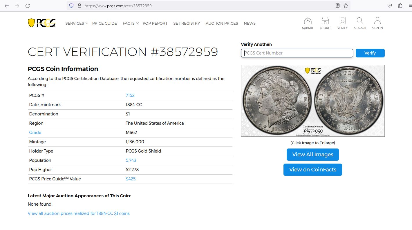
Task: View all auction prices for 1884-CC $1 coins
Action: (x=79, y=213)
